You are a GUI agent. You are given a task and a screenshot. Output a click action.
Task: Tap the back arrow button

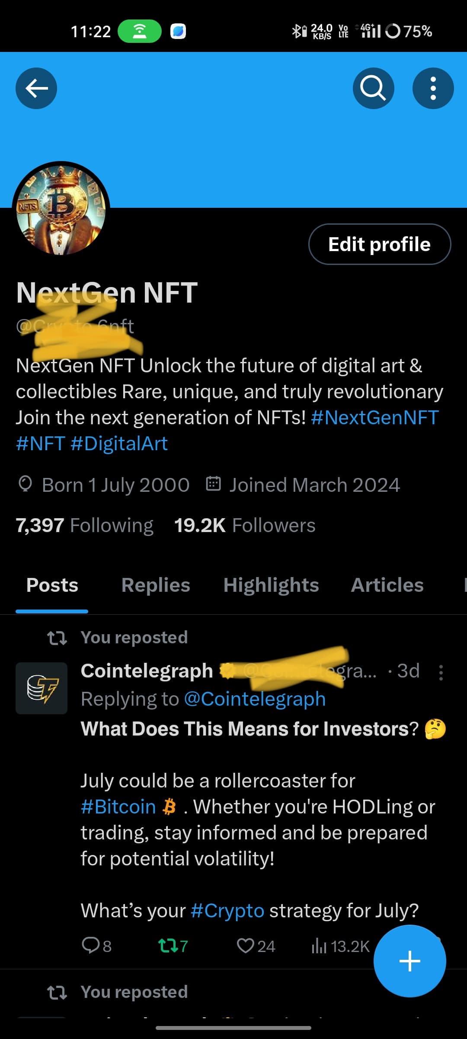36,88
